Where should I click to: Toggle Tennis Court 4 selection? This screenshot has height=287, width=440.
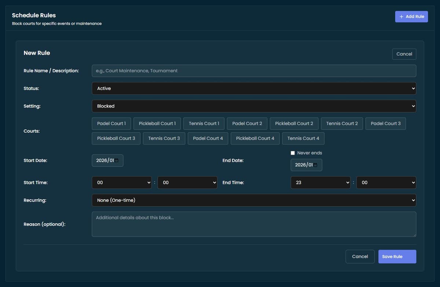(303, 138)
